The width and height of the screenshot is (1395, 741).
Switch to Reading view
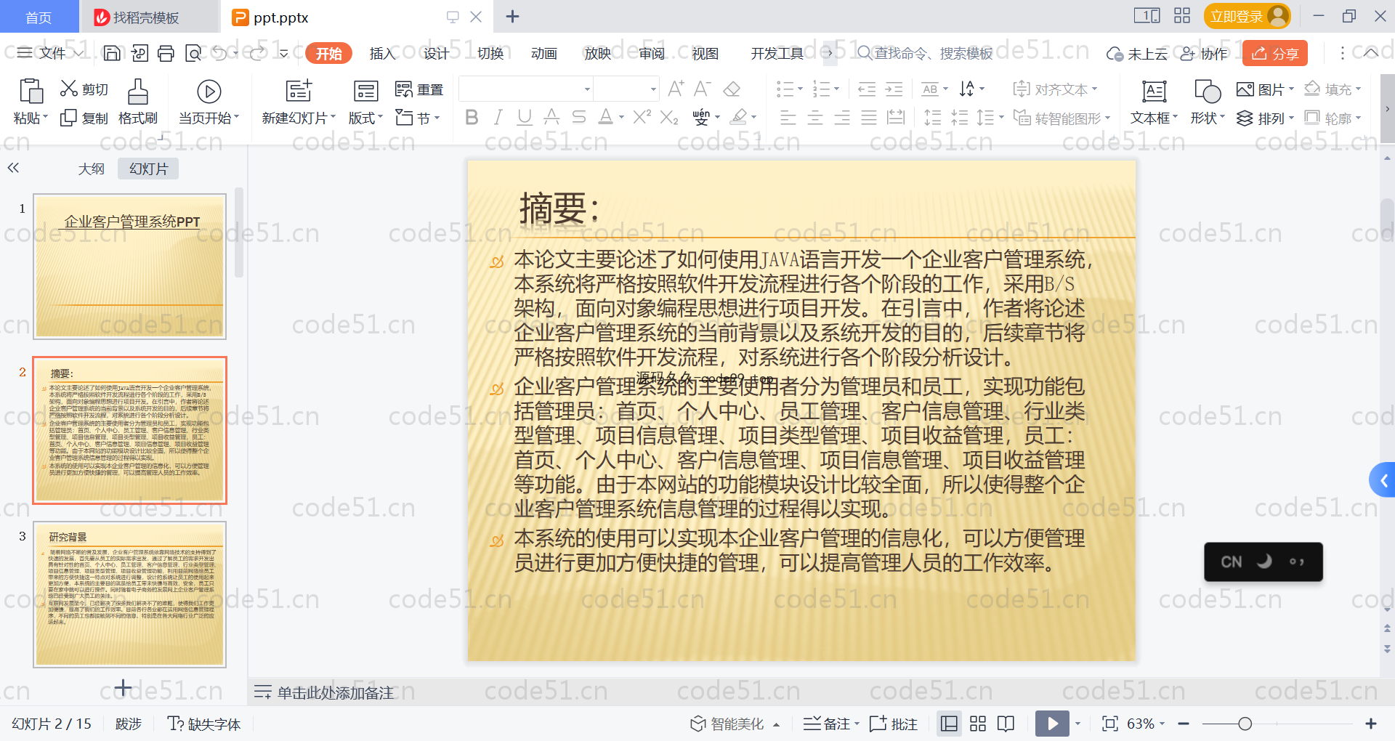pos(1006,724)
